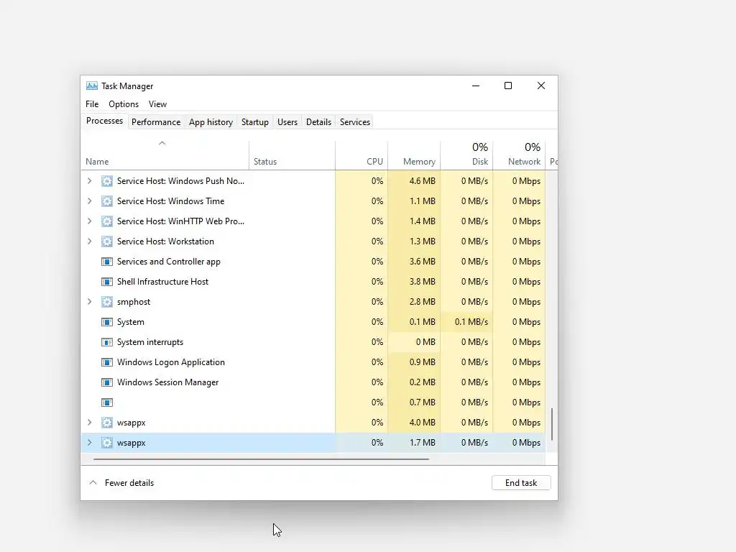Screen dimensions: 736x552
Task: Switch to the Services tab
Action: click(x=355, y=122)
